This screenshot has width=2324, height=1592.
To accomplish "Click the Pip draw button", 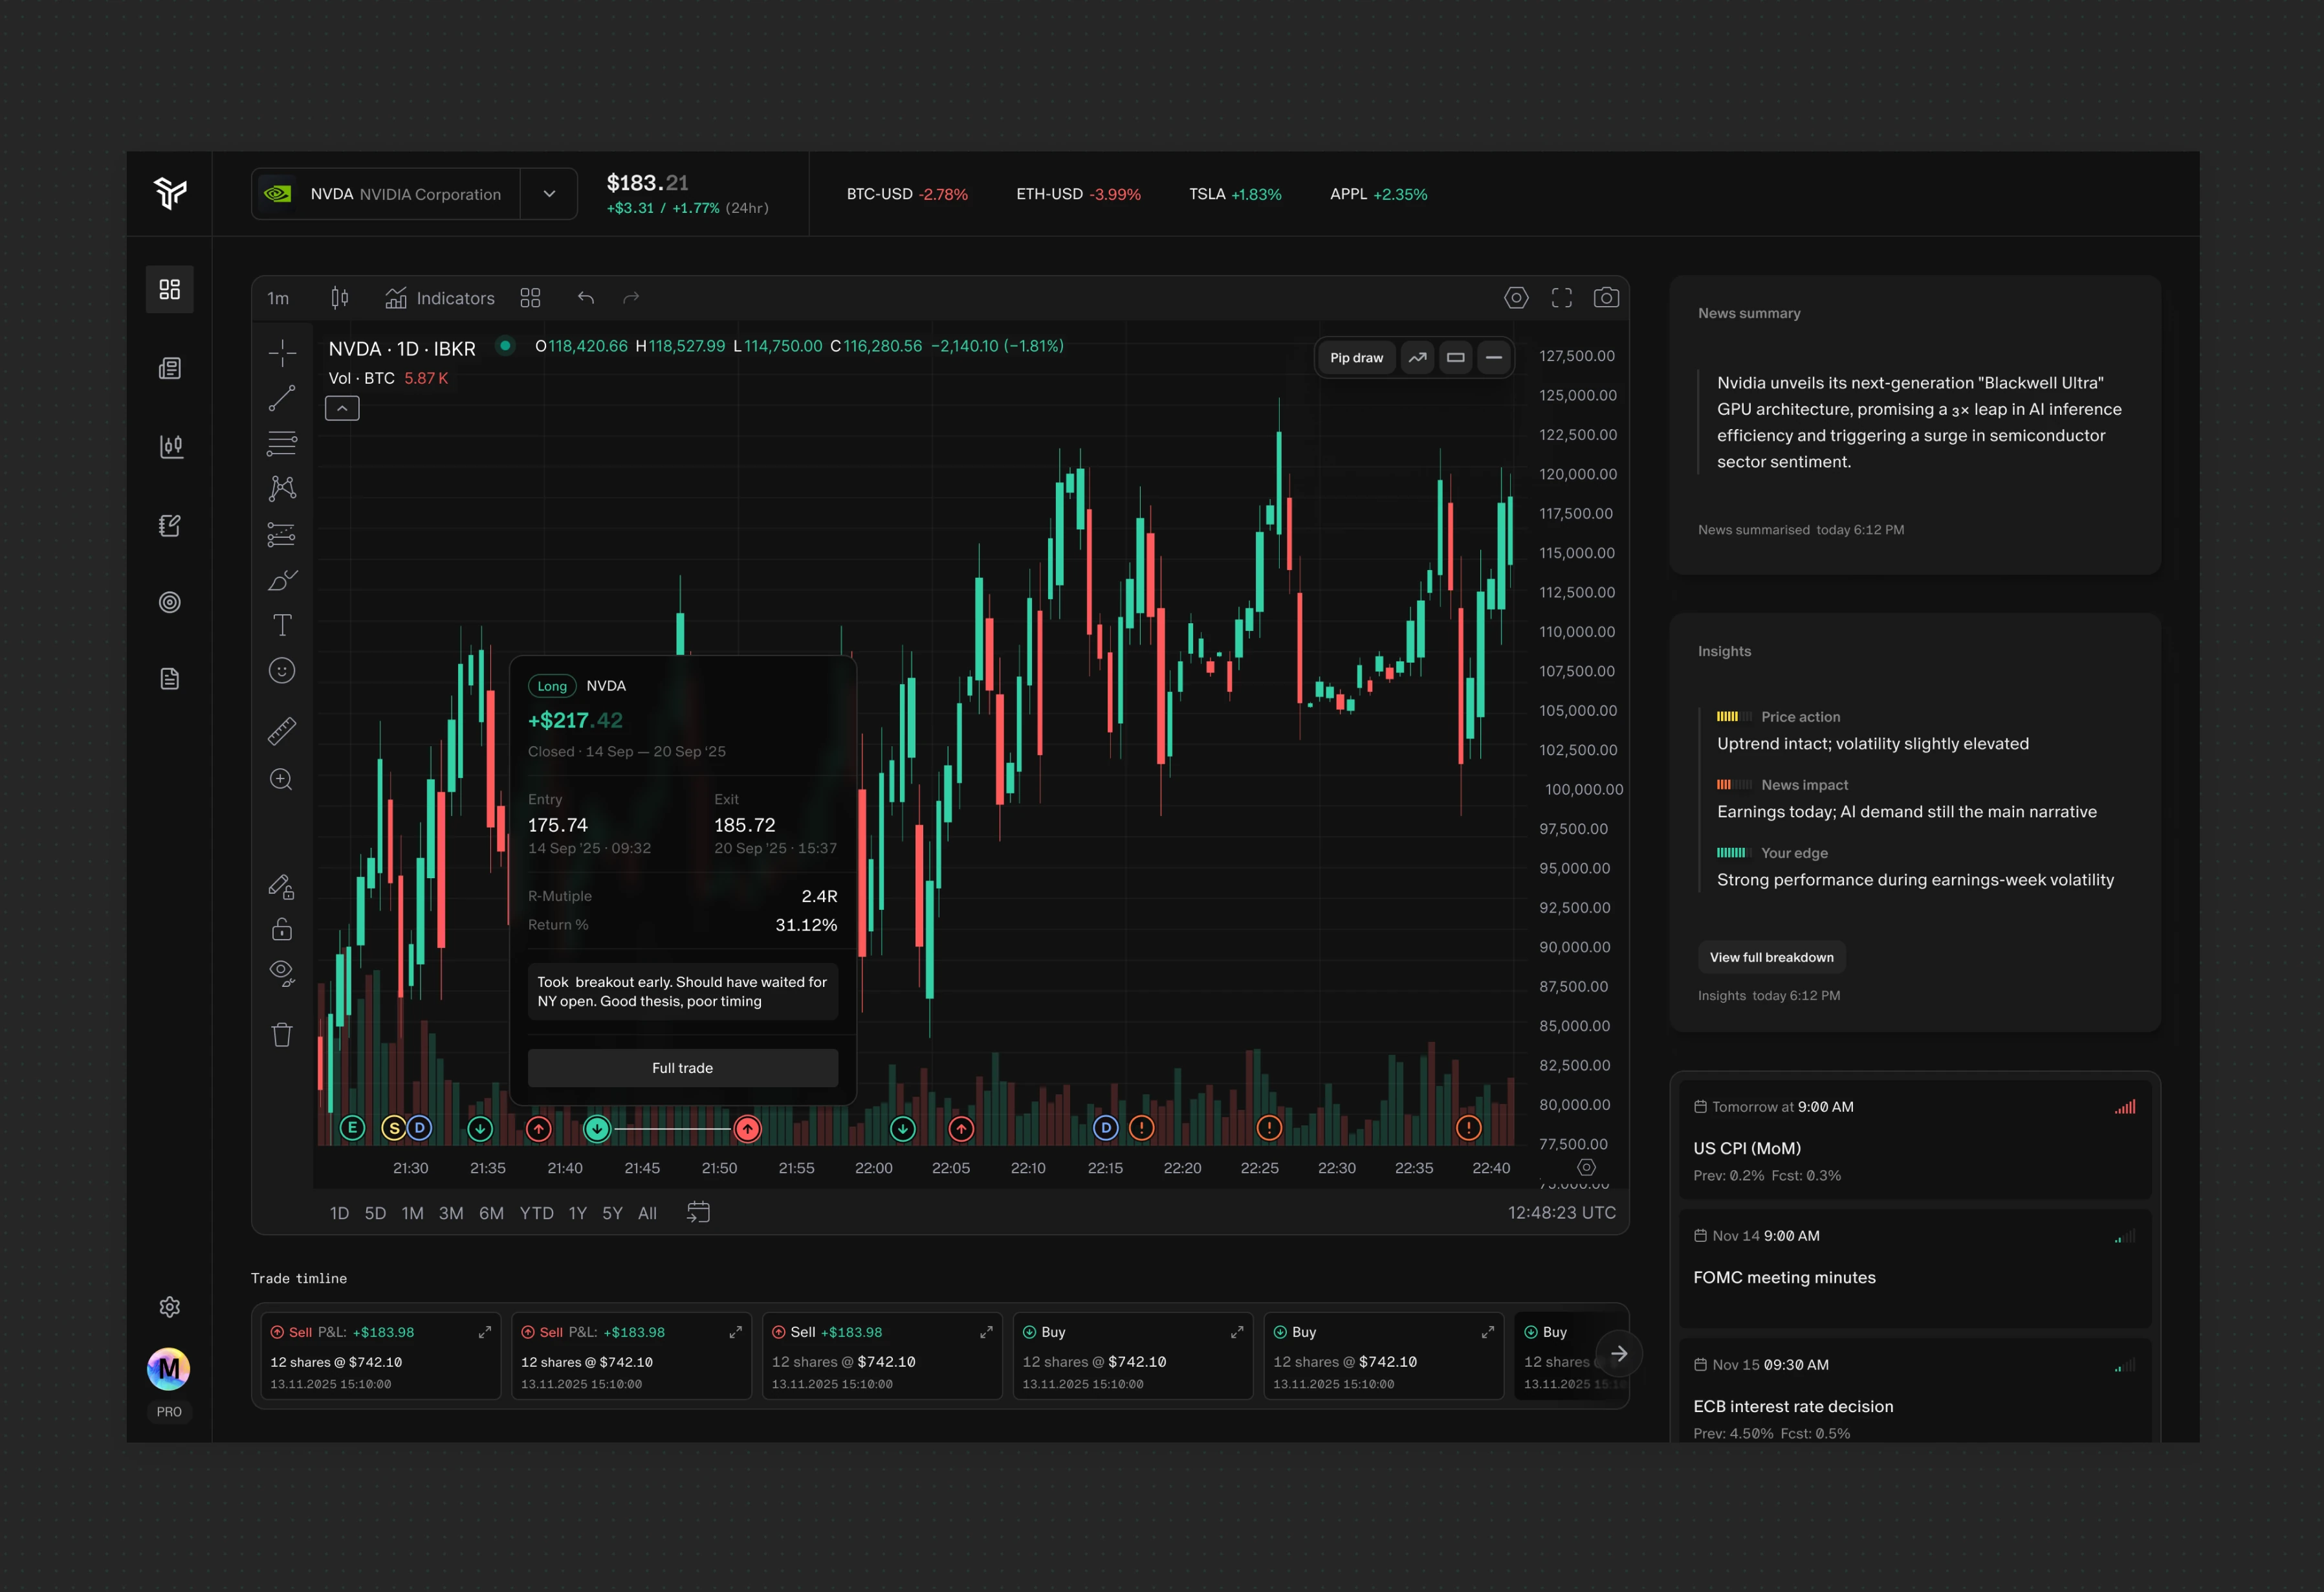I will 1357,357.
